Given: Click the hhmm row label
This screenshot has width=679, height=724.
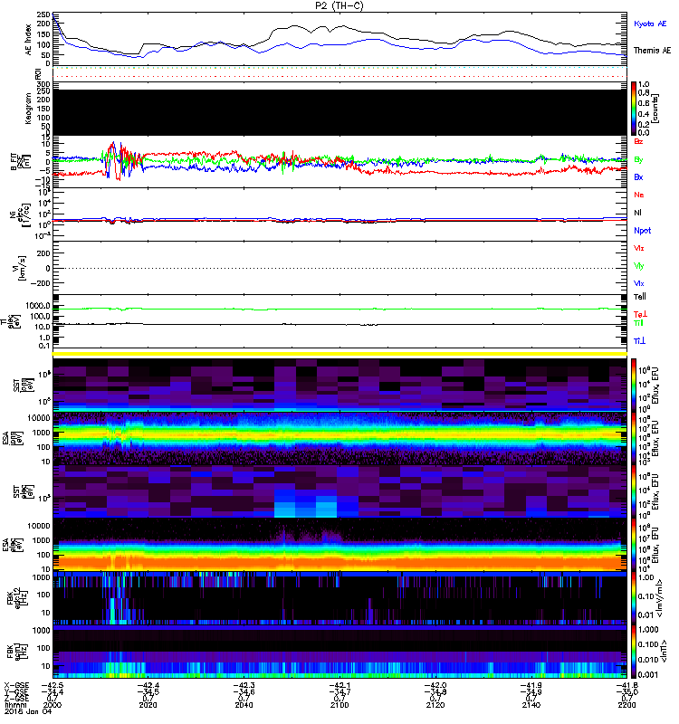Looking at the screenshot, I should (x=15, y=705).
